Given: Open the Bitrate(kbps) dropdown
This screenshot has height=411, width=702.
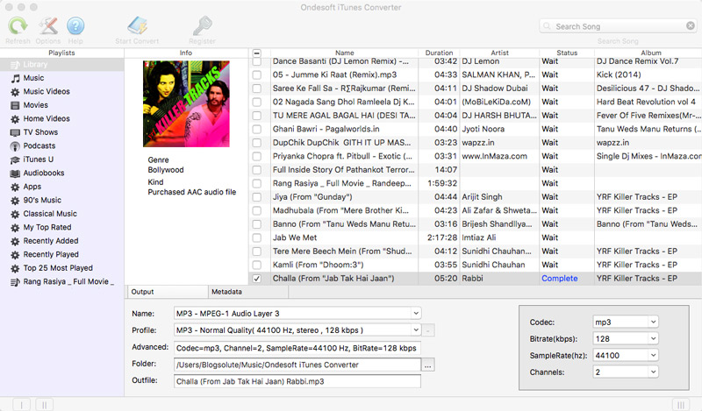Looking at the screenshot, I should pos(653,338).
